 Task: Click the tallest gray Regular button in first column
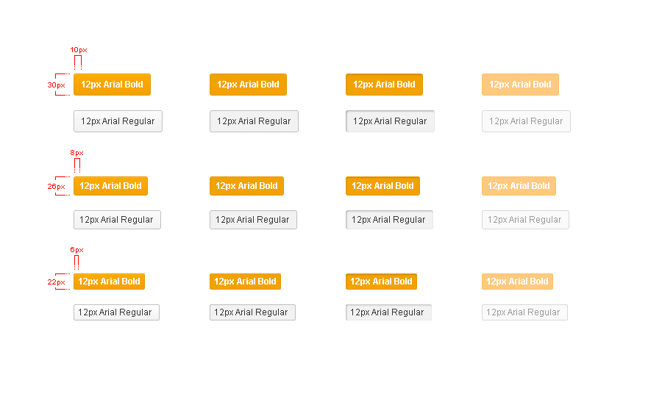tap(118, 121)
